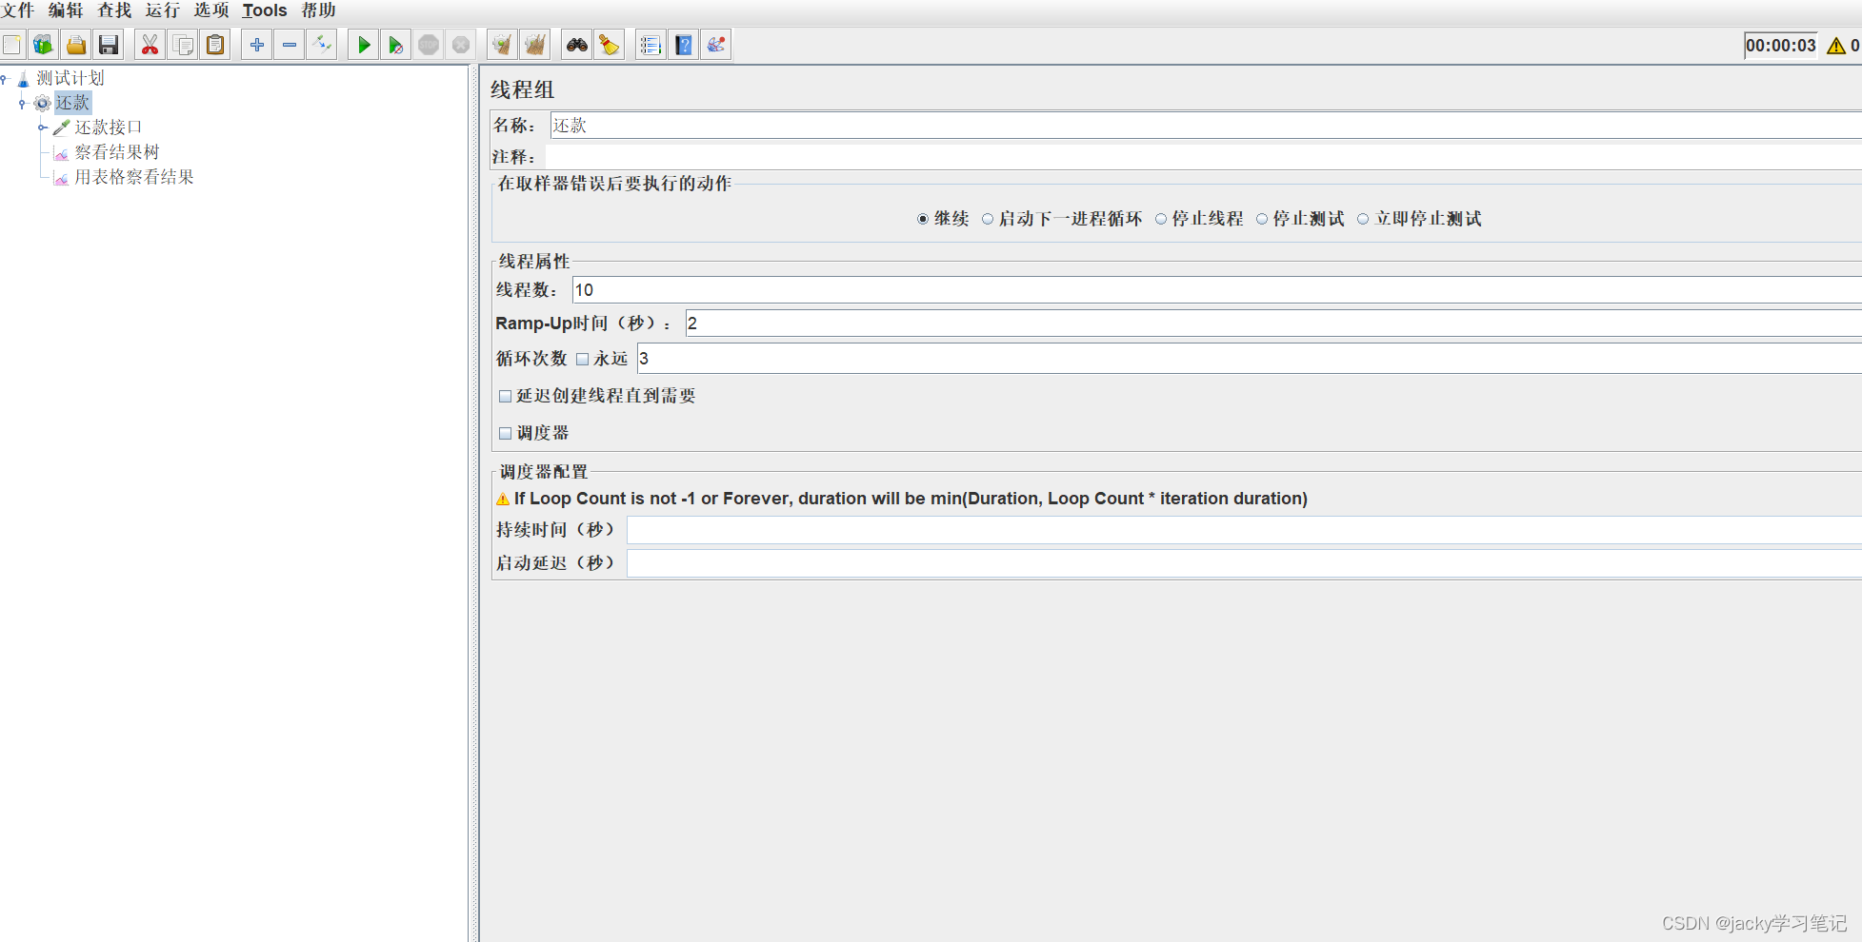Click the rightmost toolbar icon after Help
The image size is (1862, 942).
coord(716,45)
